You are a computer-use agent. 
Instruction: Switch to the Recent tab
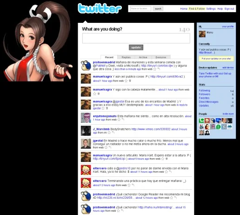[109, 57]
